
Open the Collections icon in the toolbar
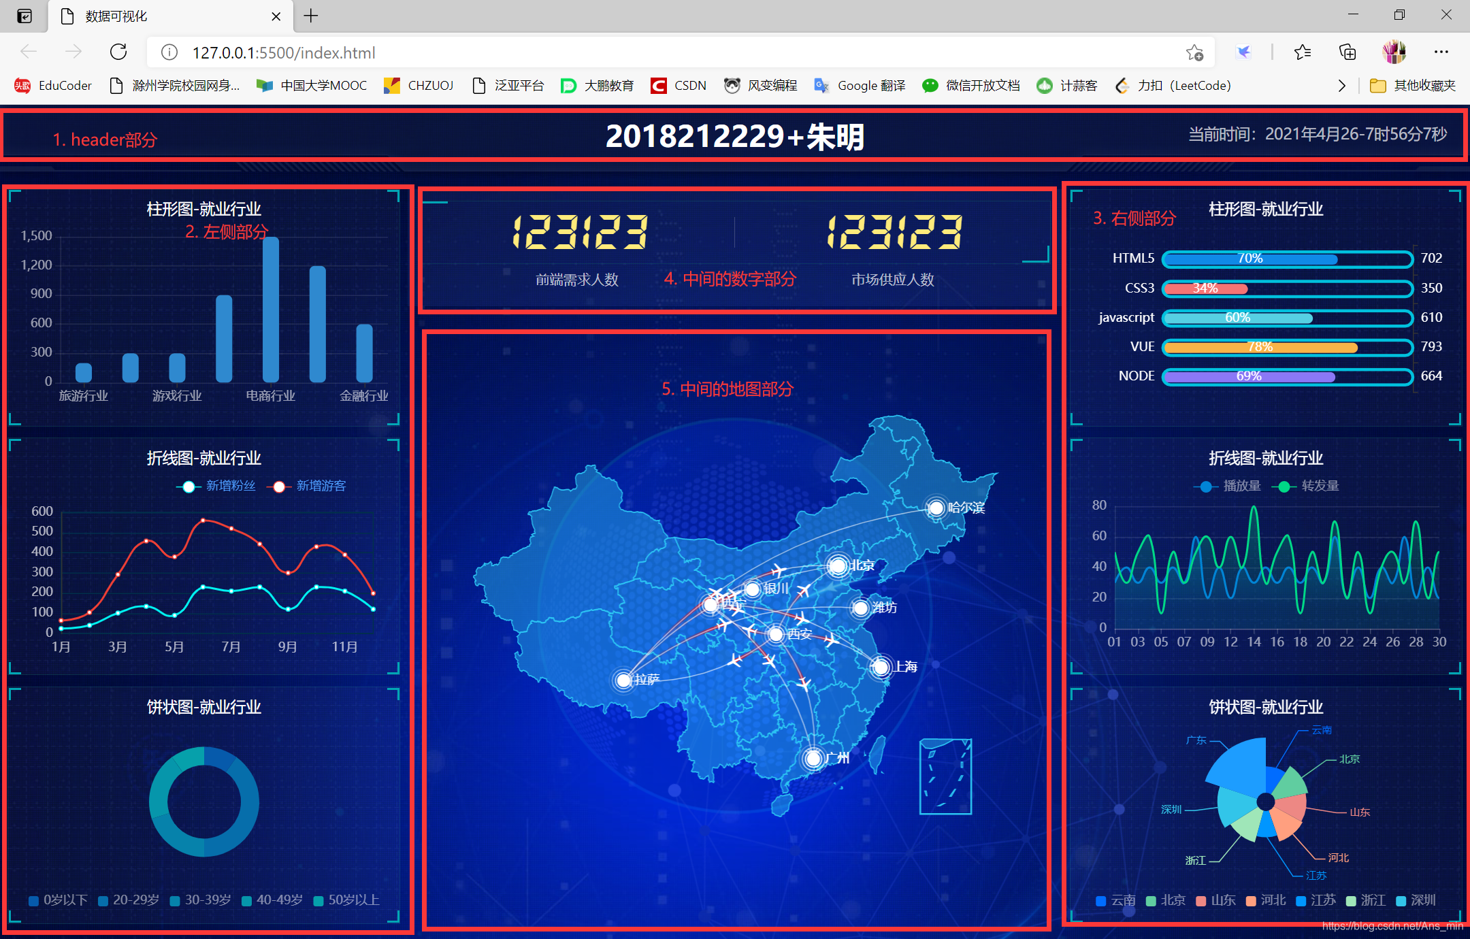tap(1347, 52)
